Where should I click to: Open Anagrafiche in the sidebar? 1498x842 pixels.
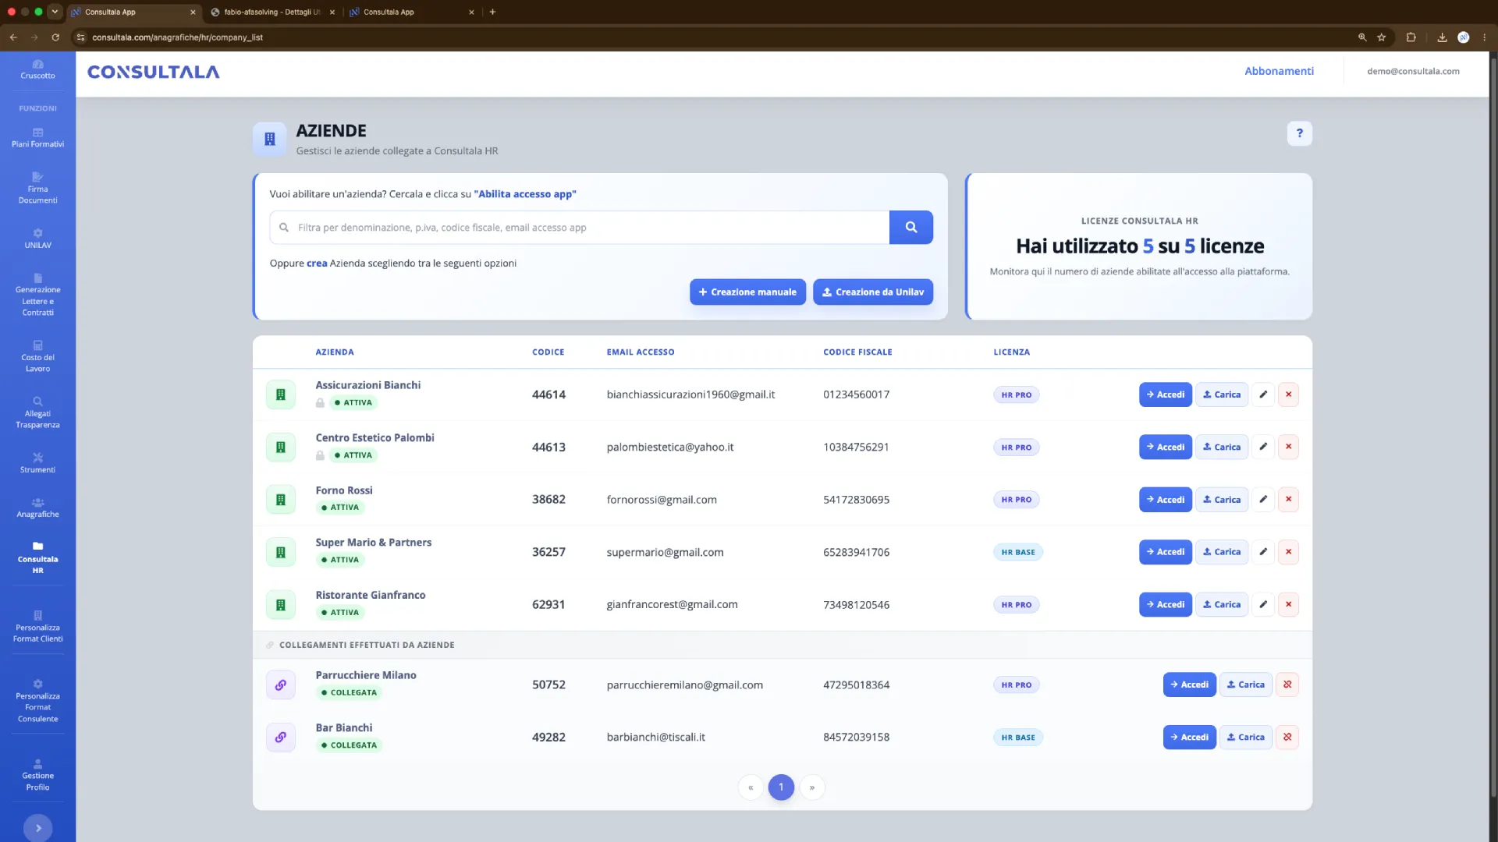(37, 508)
